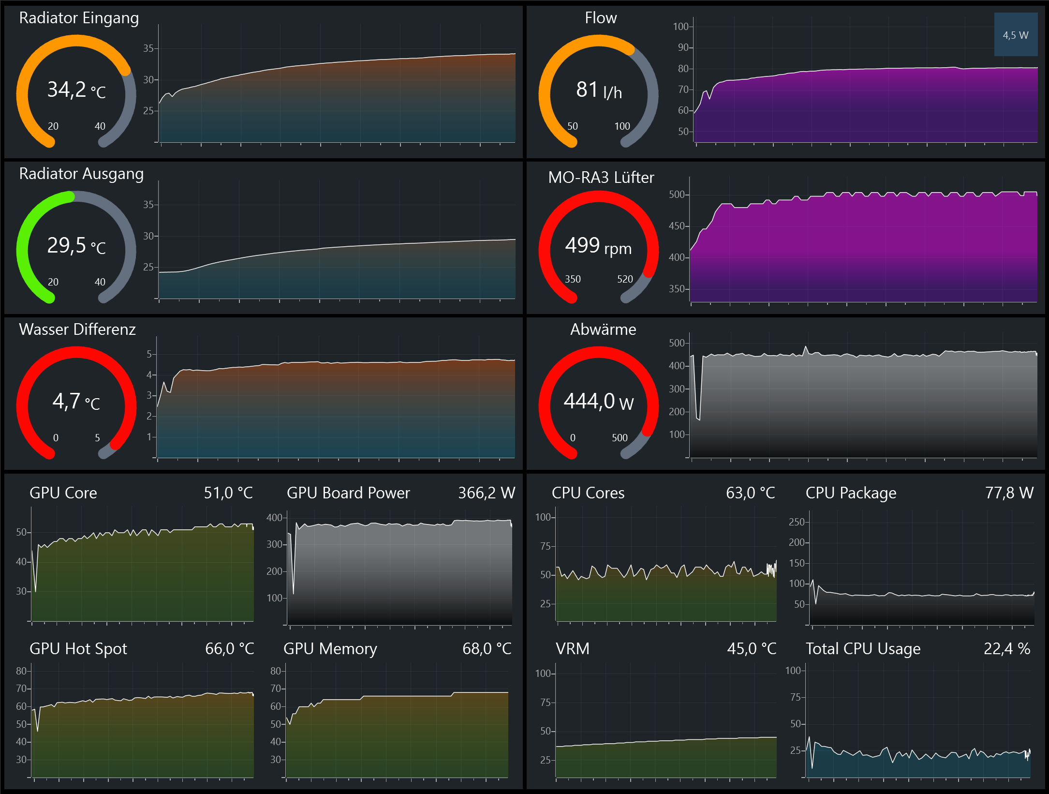Viewport: 1049px width, 794px height.
Task: Click the Abwärme wattage chart
Action: pyautogui.click(x=863, y=402)
